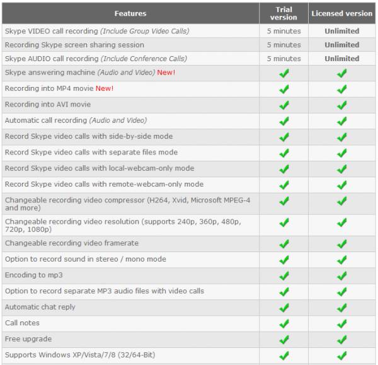Viewport: 378px width, 365px height.
Task: Click Licensed checkmark for Automatic call recording
Action: [342, 121]
